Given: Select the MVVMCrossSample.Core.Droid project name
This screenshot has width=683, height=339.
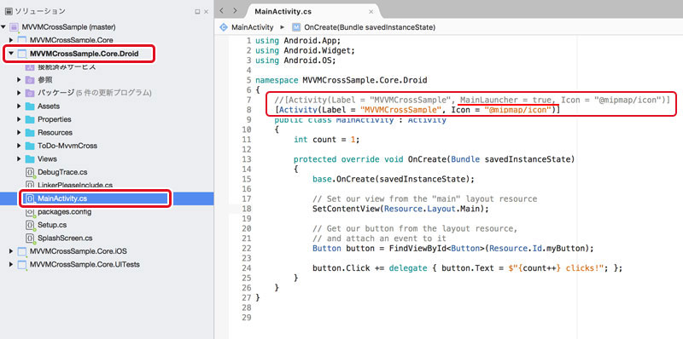Looking at the screenshot, I should pyautogui.click(x=84, y=54).
